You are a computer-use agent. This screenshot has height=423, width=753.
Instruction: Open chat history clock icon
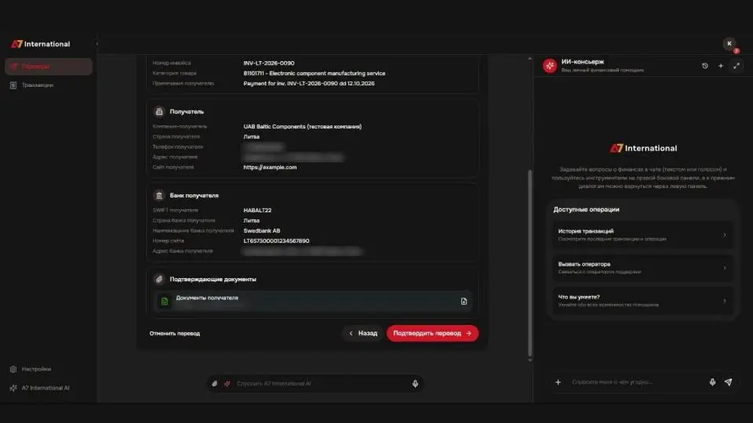705,66
